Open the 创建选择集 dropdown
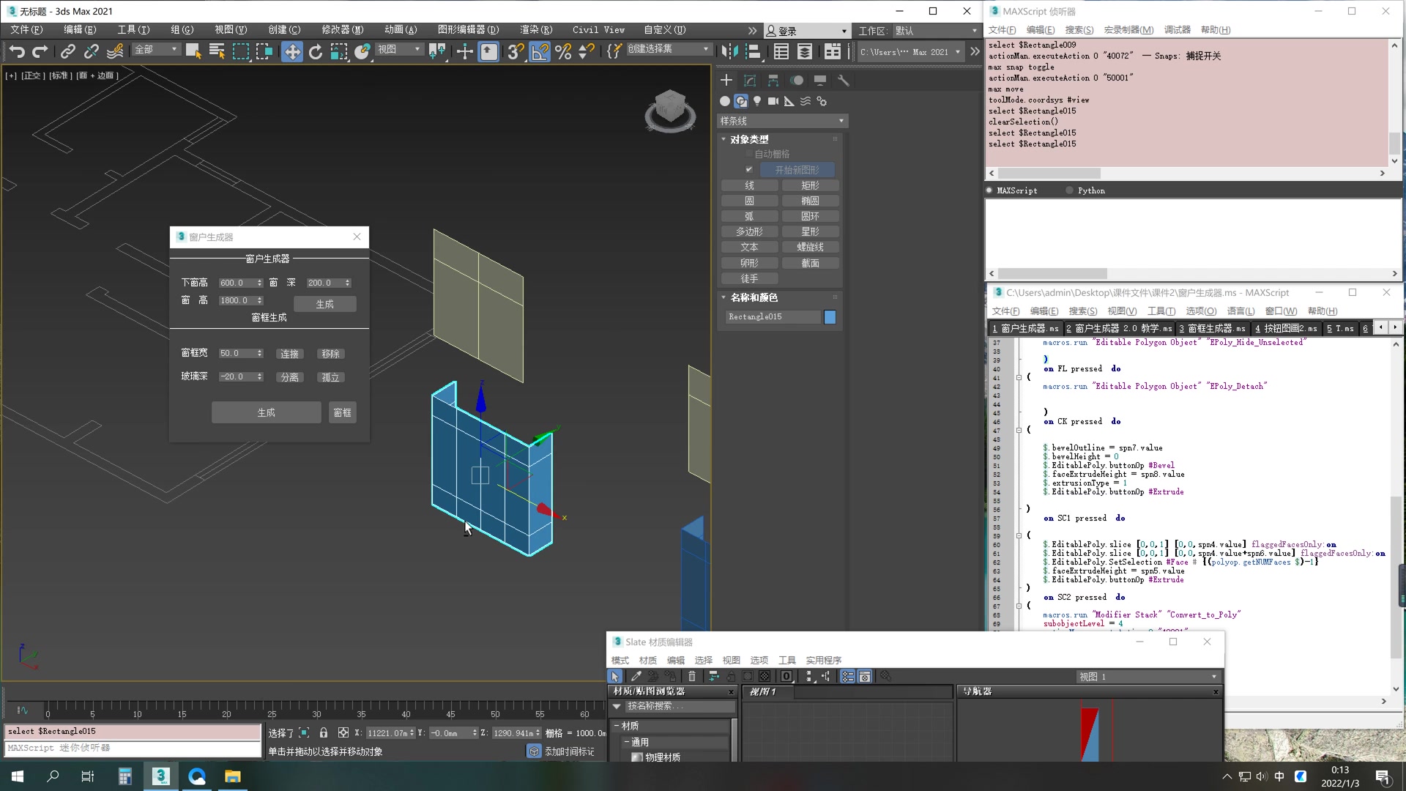Viewport: 1406px width, 791px height. [x=669, y=49]
